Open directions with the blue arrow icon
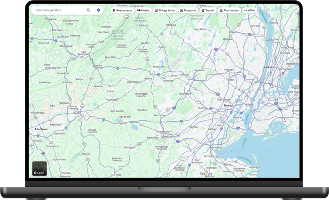Image resolution: width=329 pixels, height=200 pixels. [98, 10]
